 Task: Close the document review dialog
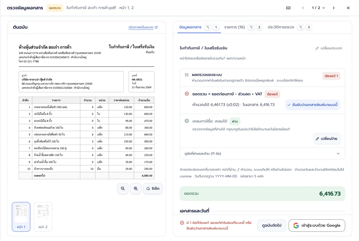click(x=348, y=8)
